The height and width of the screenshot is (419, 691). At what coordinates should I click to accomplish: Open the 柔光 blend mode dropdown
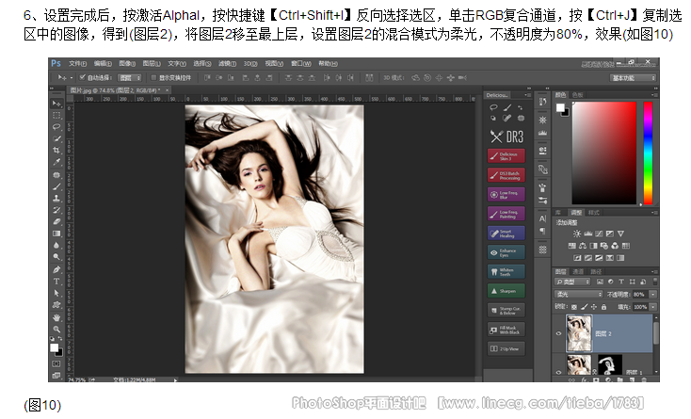578,294
